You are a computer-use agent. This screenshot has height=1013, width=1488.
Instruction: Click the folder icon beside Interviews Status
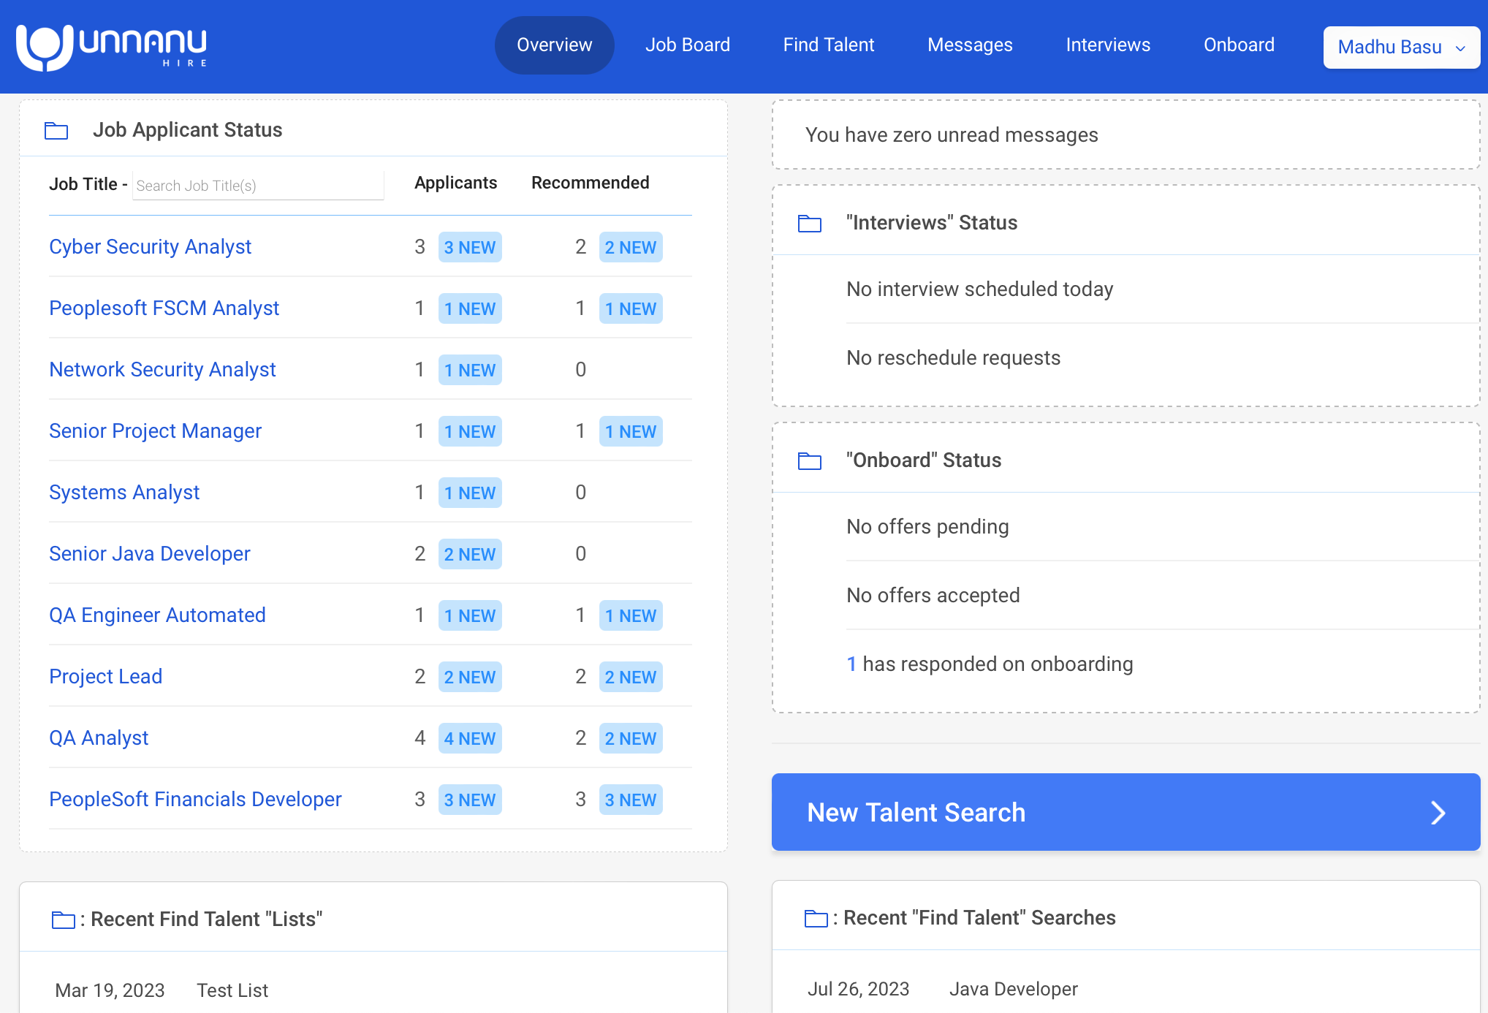tap(810, 224)
